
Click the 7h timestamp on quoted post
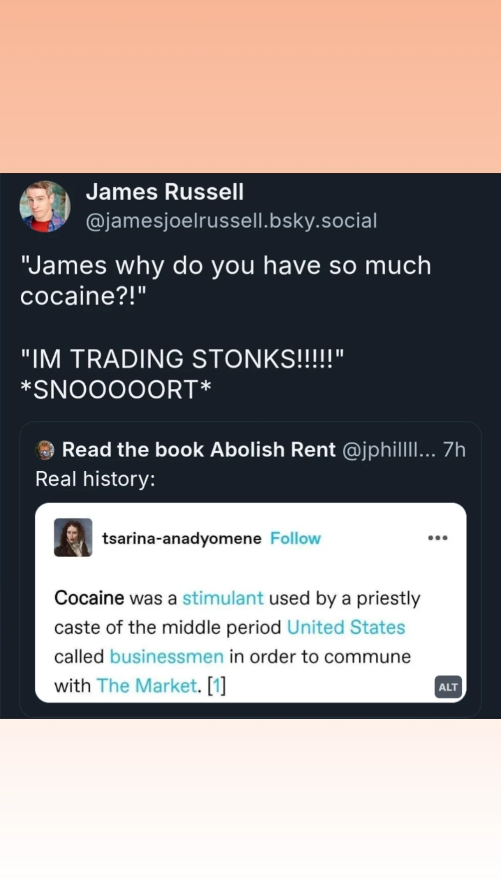454,450
